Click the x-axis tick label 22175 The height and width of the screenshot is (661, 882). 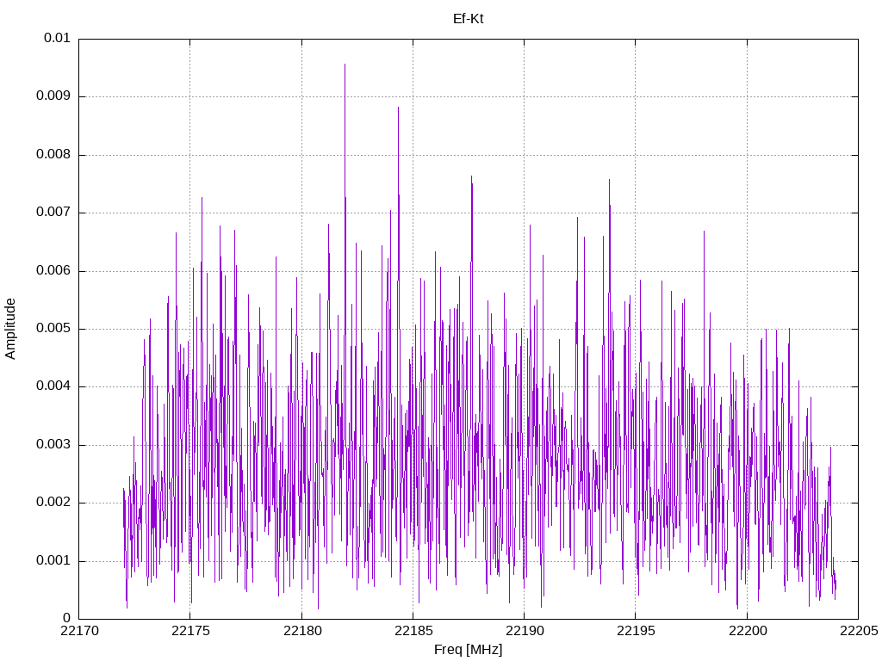tap(190, 631)
